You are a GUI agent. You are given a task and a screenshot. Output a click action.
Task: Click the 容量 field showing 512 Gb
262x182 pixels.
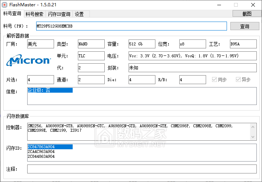pyautogui.click(x=142, y=44)
